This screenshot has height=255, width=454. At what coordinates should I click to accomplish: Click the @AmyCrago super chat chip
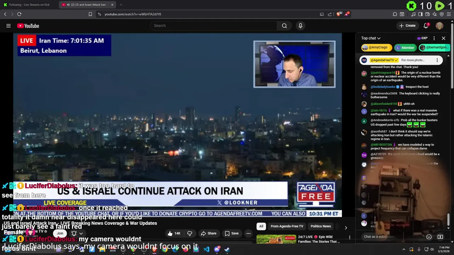pos(376,47)
